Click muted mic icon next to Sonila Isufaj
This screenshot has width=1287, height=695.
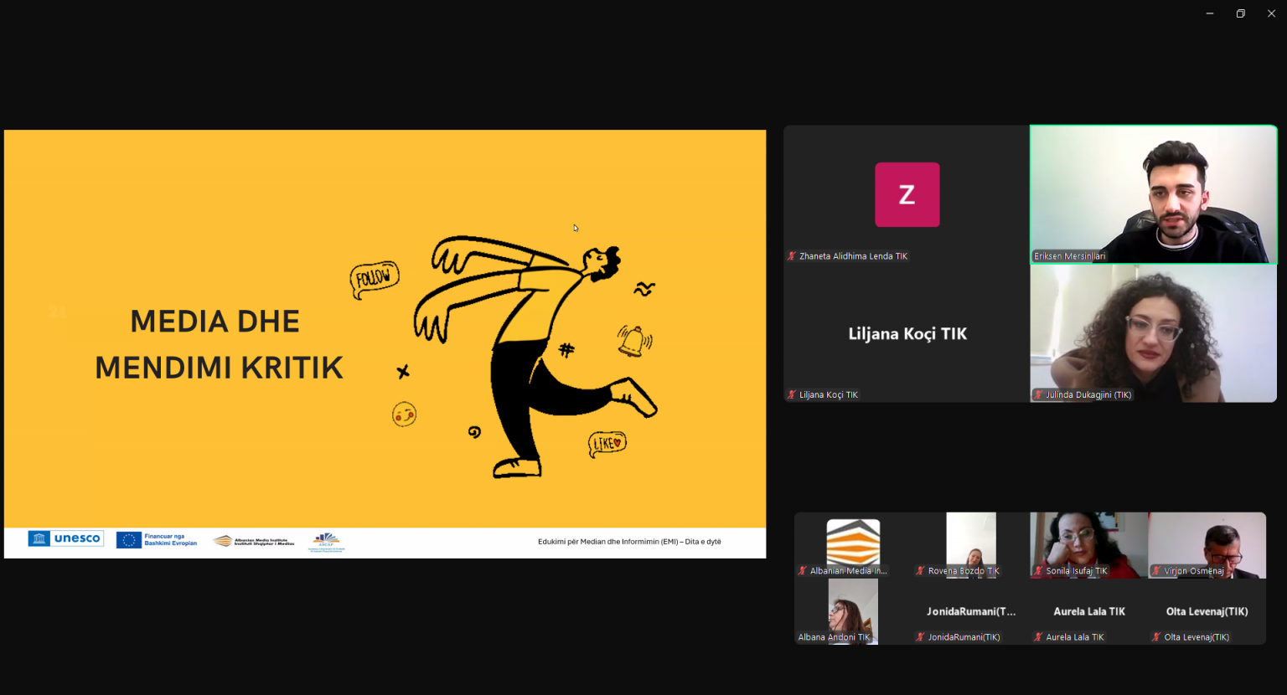(x=1038, y=571)
